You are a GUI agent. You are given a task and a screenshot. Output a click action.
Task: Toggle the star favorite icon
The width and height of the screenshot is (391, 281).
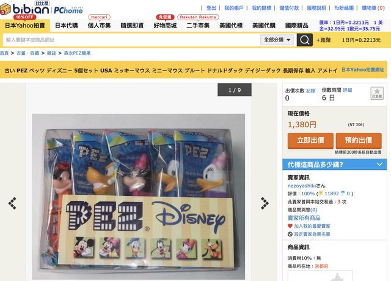(377, 93)
